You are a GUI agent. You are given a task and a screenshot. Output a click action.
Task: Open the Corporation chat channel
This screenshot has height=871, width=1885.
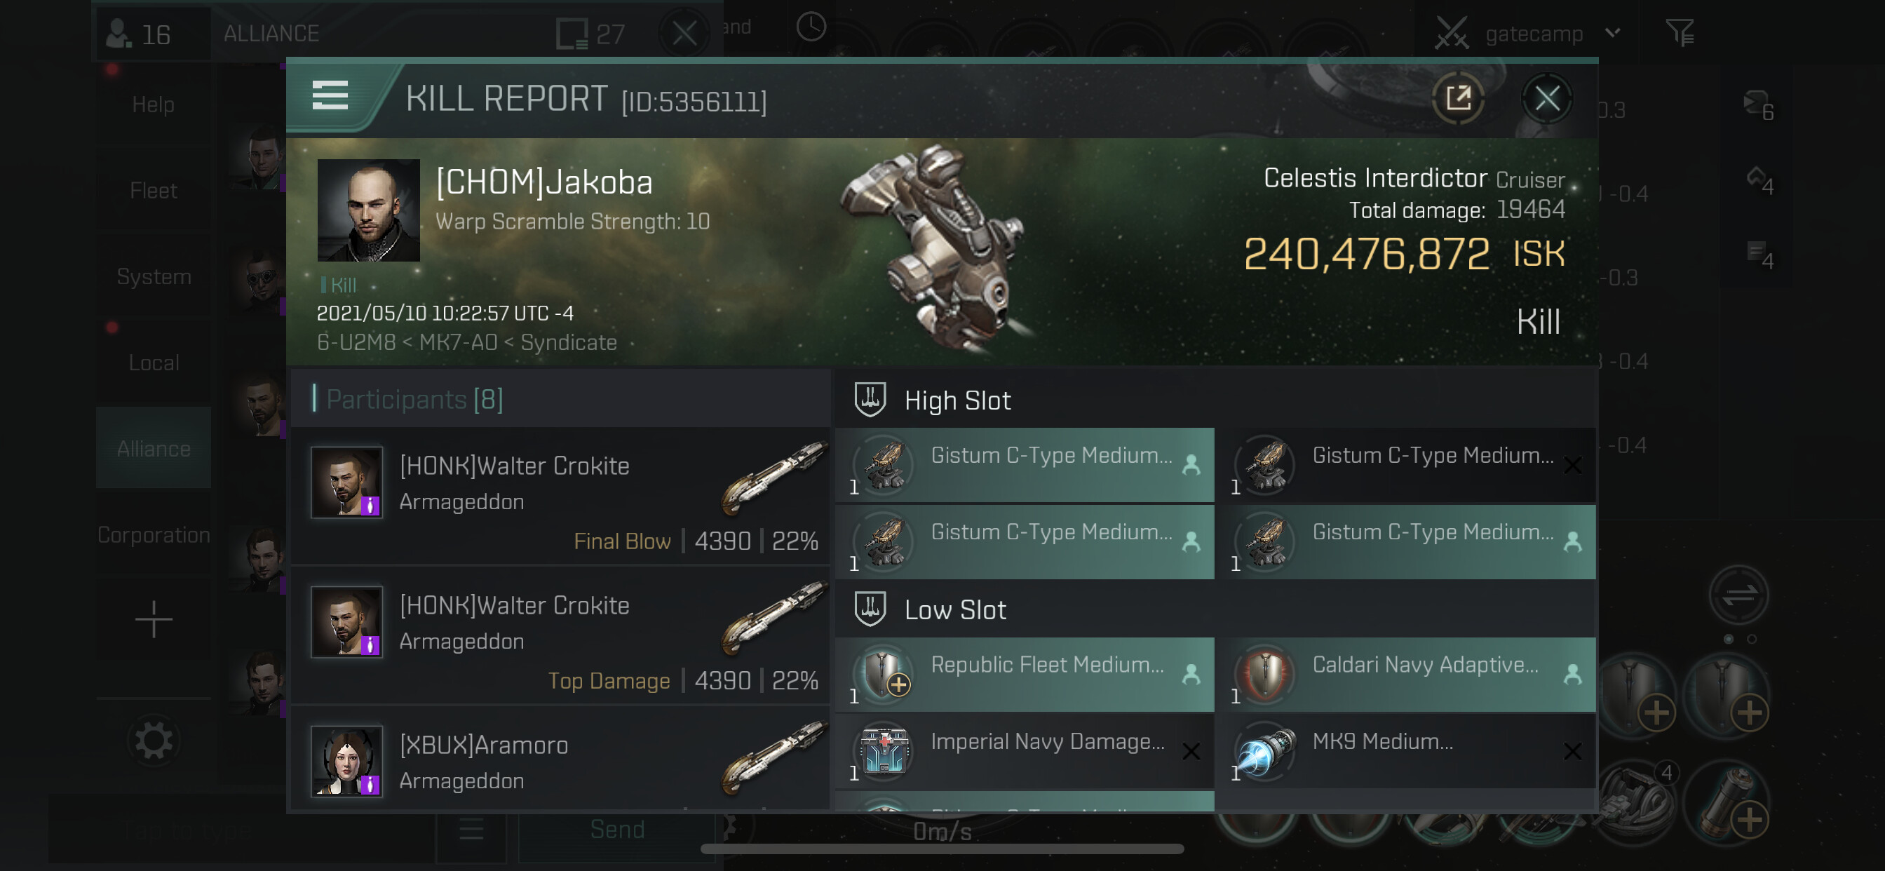[x=153, y=535]
